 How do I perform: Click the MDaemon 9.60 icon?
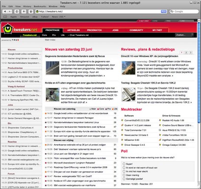(122, 140)
